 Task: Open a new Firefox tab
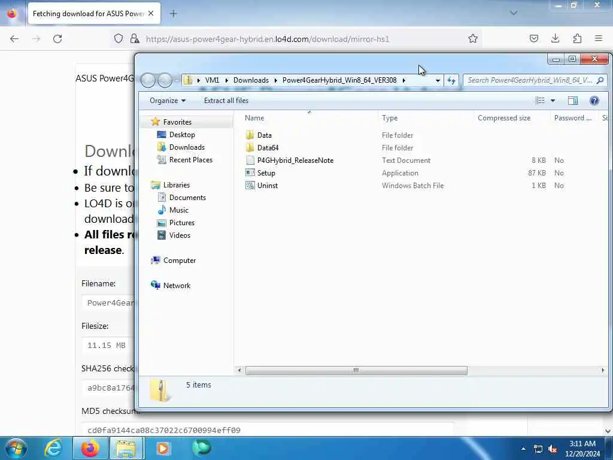point(173,14)
